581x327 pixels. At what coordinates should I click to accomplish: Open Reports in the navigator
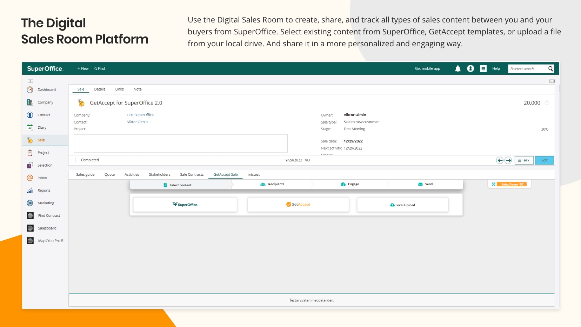tap(44, 191)
